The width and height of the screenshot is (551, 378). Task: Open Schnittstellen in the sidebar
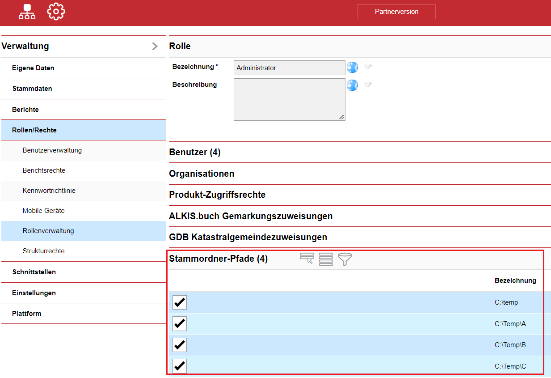(x=84, y=272)
